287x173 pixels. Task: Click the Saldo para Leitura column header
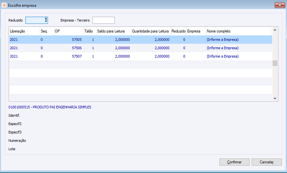(x=114, y=31)
